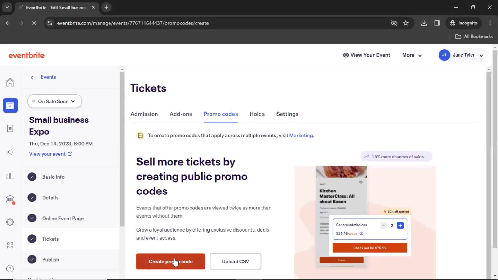The height and width of the screenshot is (280, 498).
Task: Click the eventbrite logo
Action: click(26, 55)
